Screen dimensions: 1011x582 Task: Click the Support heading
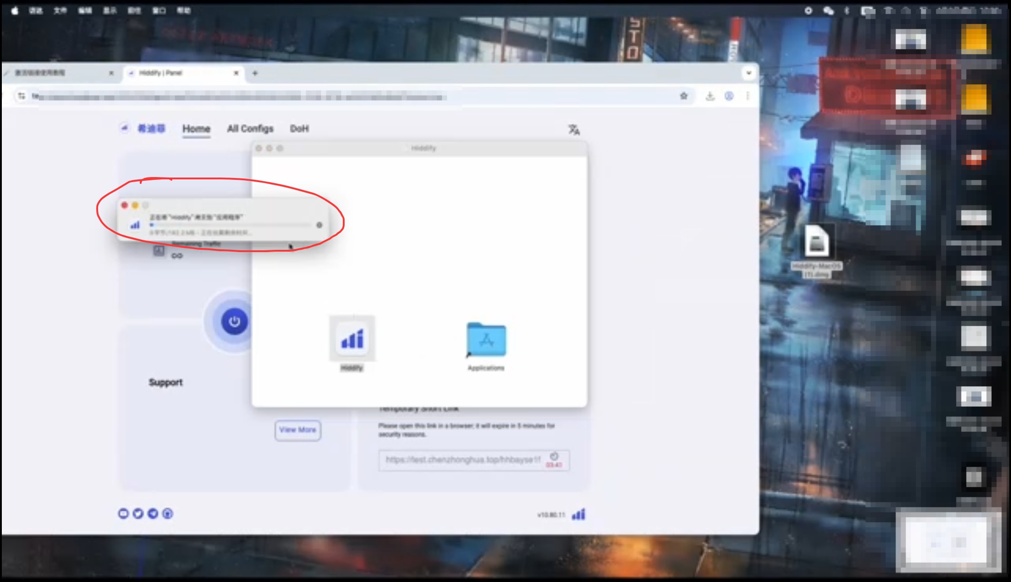[165, 383]
